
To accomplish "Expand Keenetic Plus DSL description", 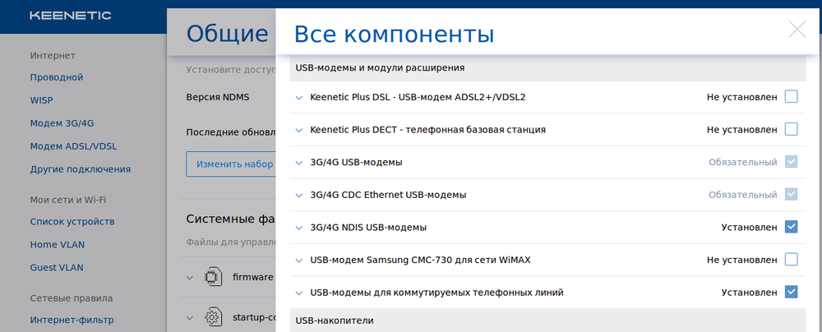I will click(299, 98).
